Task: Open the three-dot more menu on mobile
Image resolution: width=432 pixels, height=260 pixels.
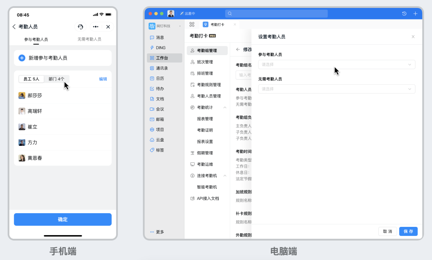Action: coord(95,27)
